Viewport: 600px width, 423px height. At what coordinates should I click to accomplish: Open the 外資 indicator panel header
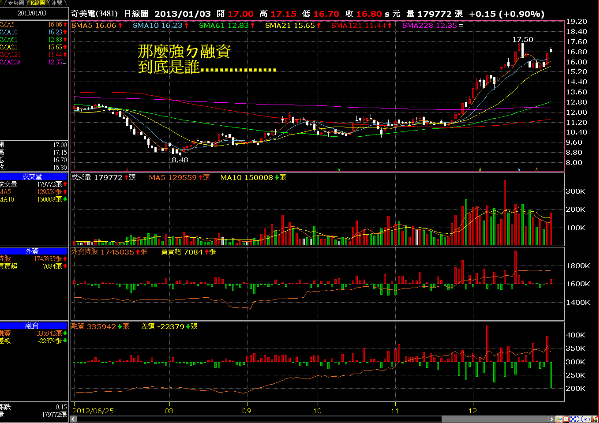34,251
